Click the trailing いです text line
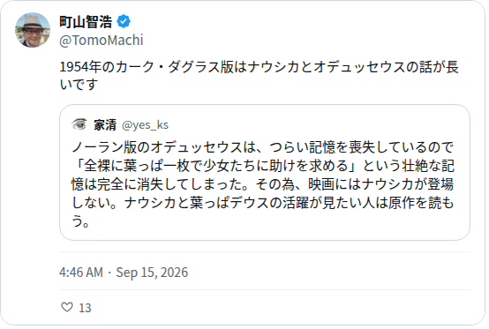Image resolution: width=489 pixels, height=329 pixels. coord(79,85)
